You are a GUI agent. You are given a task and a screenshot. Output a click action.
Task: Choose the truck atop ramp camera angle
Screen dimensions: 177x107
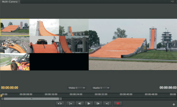click(x=44, y=45)
